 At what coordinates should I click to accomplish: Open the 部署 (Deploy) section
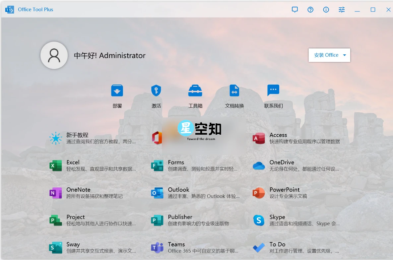point(117,96)
